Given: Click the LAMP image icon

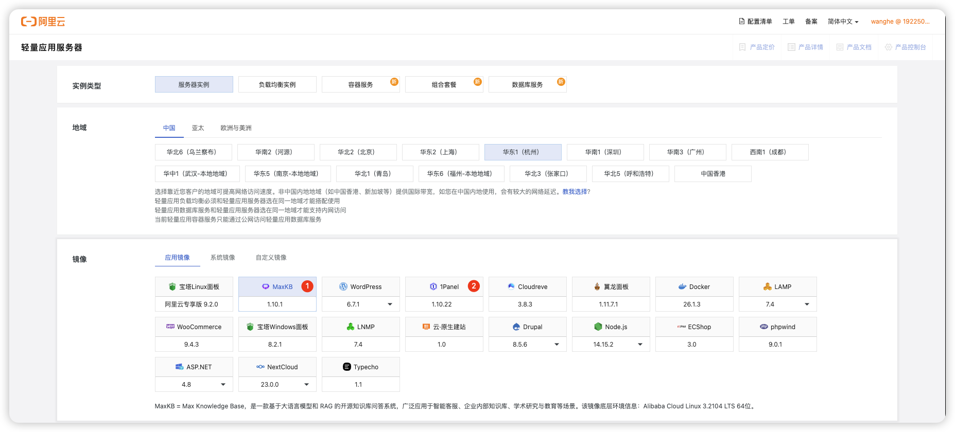Looking at the screenshot, I should (x=768, y=287).
